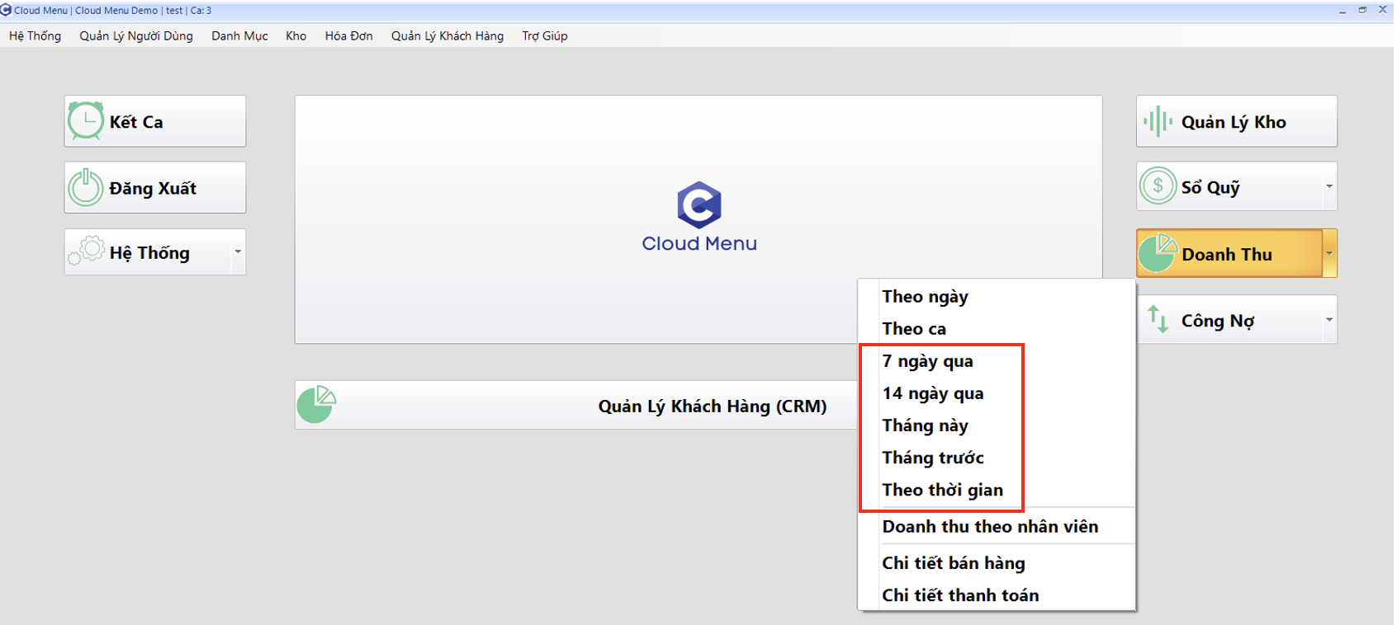Viewport: 1397px width, 625px height.
Task: Click the Sổ Quỹ dollar coin icon
Action: tap(1158, 186)
